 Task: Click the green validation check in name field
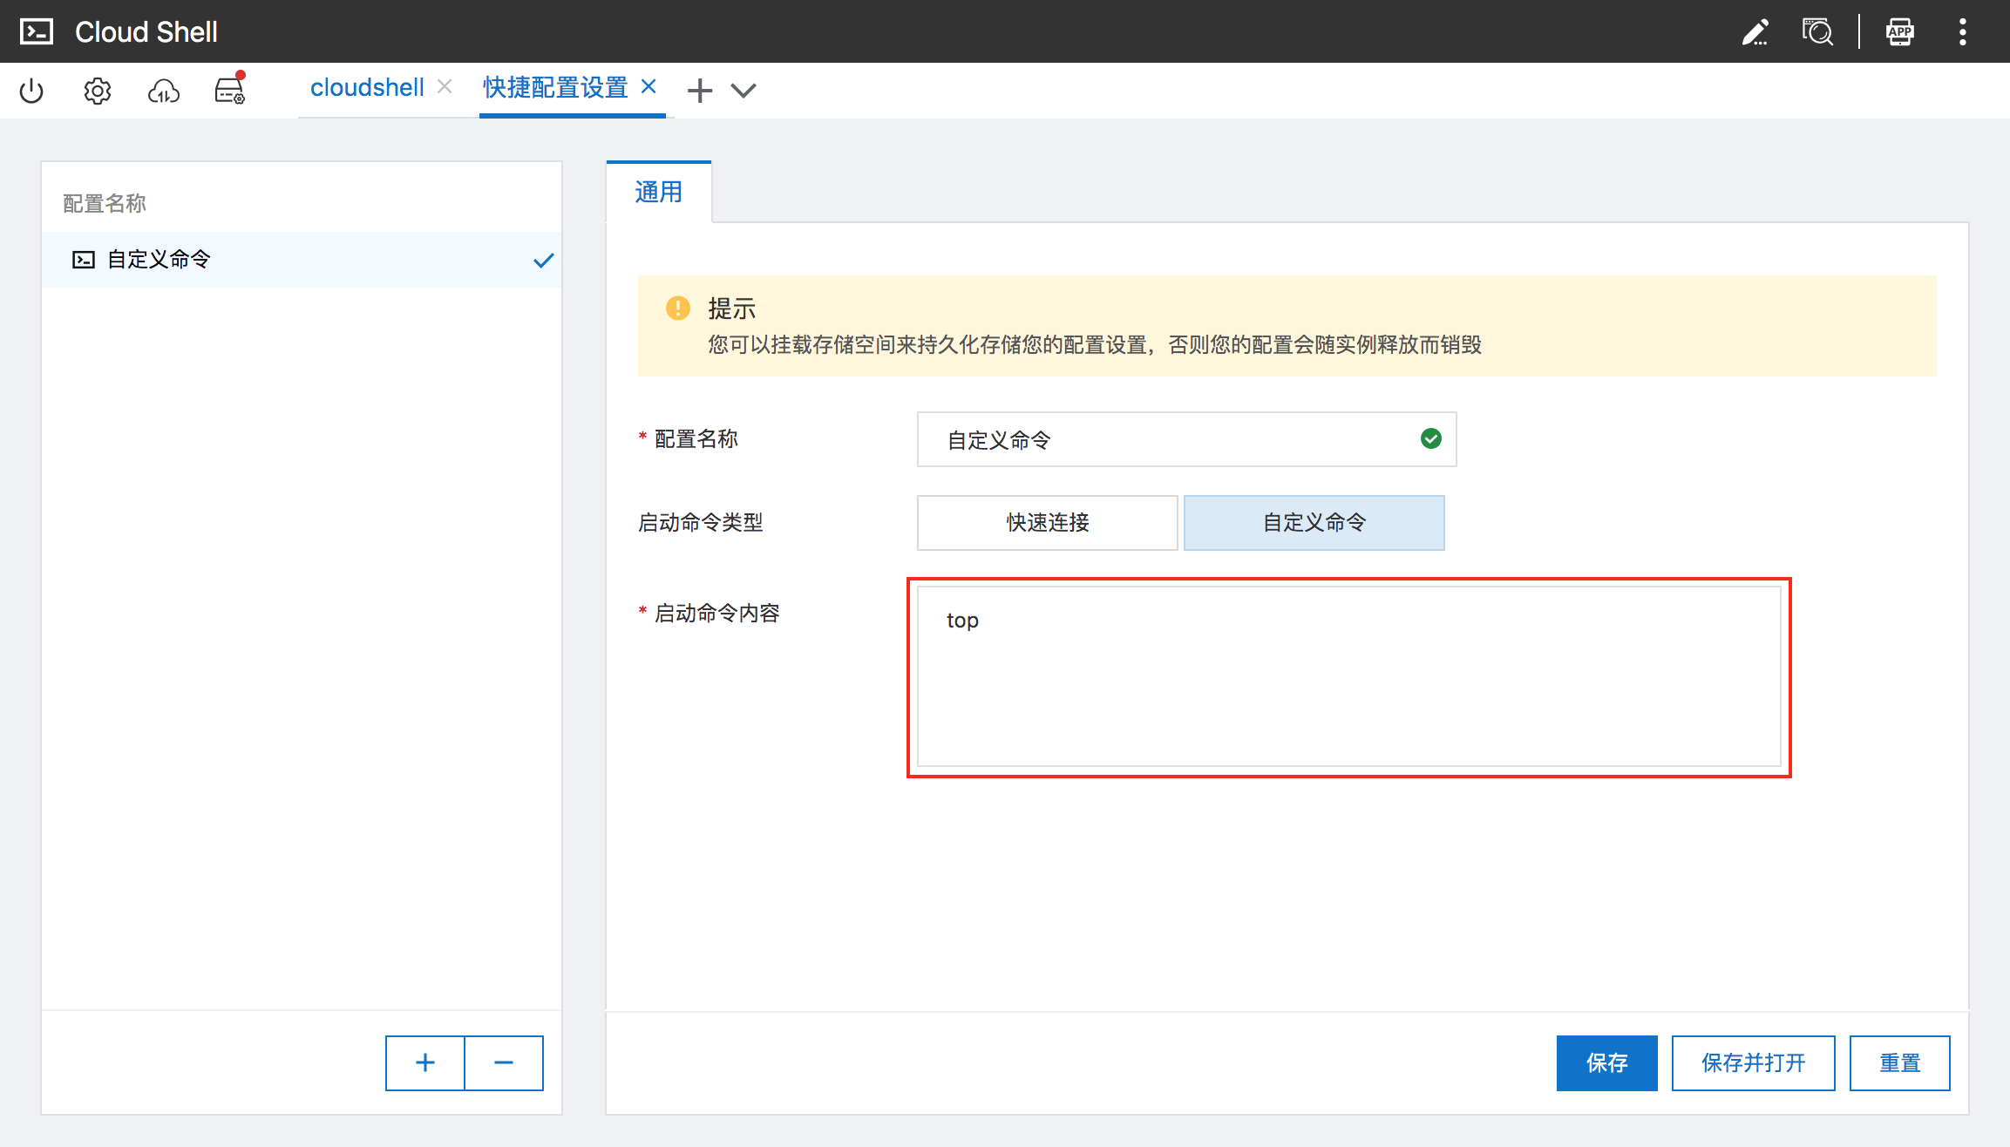pyautogui.click(x=1431, y=438)
